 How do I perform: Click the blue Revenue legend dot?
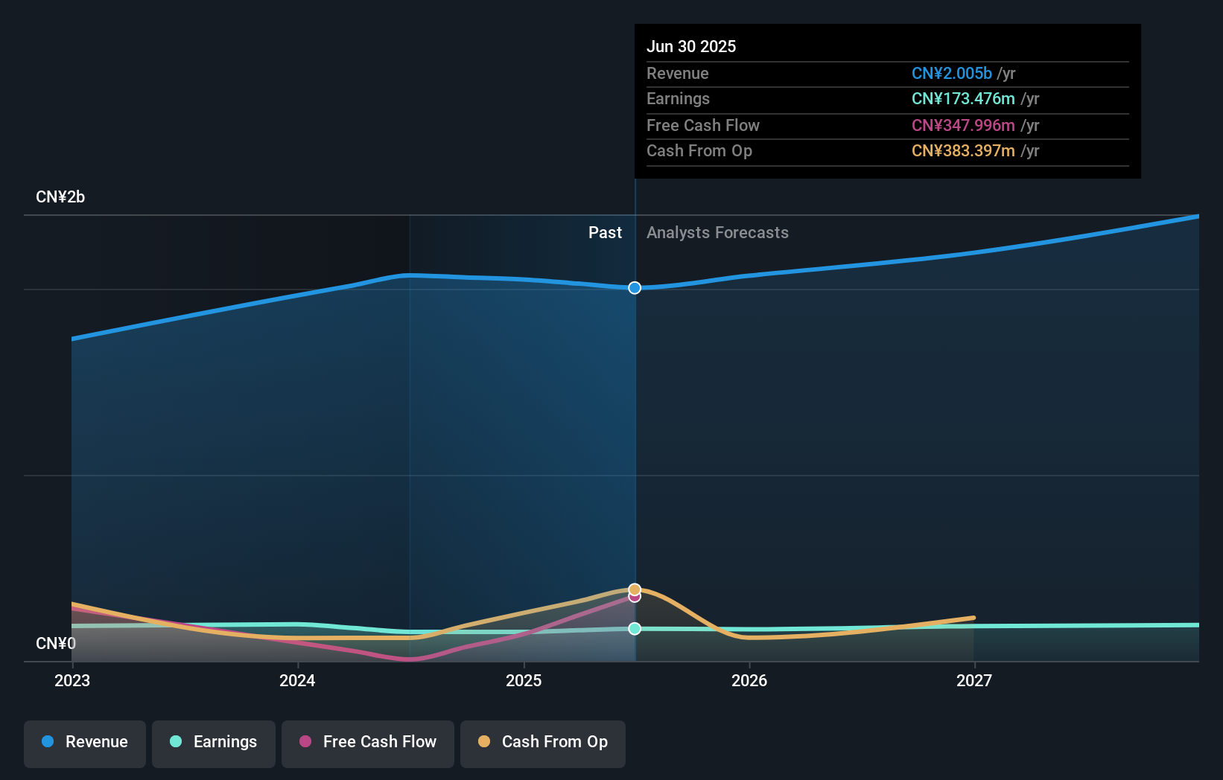(48, 742)
